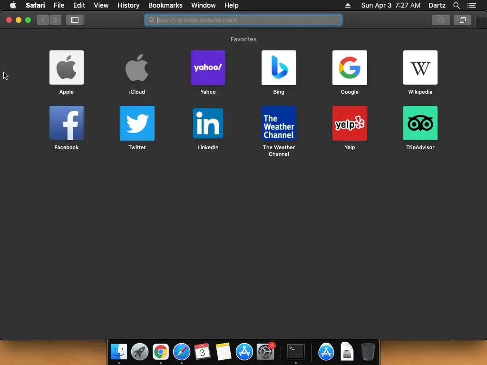Open the Twitter favorite
The height and width of the screenshot is (365, 487).
tap(137, 123)
